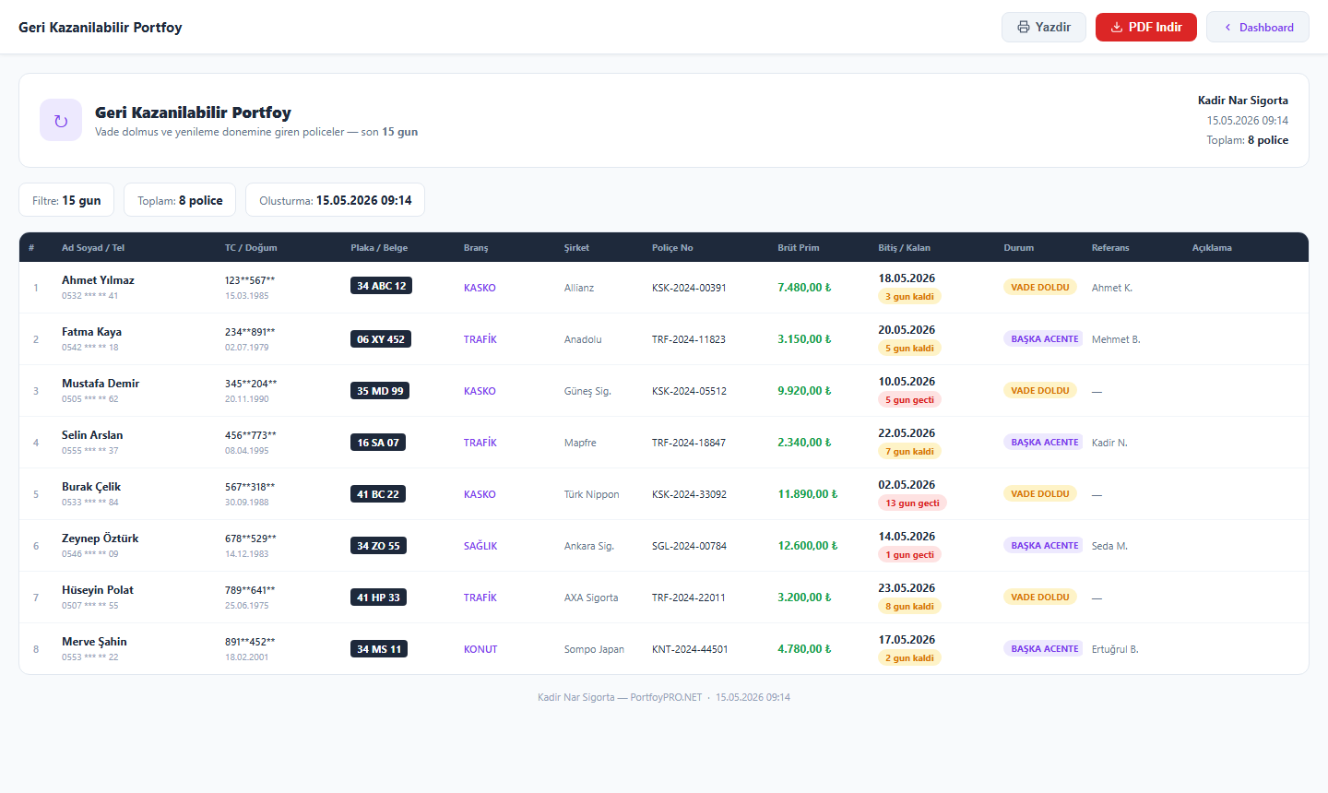Return to Dashboard via top button

pyautogui.click(x=1258, y=27)
